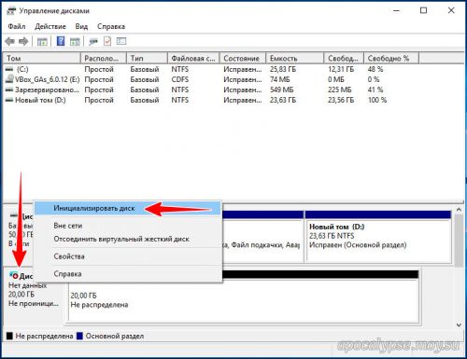This screenshot has width=467, height=359.
Task: Sort by the Свобод... column header
Action: [x=344, y=59]
